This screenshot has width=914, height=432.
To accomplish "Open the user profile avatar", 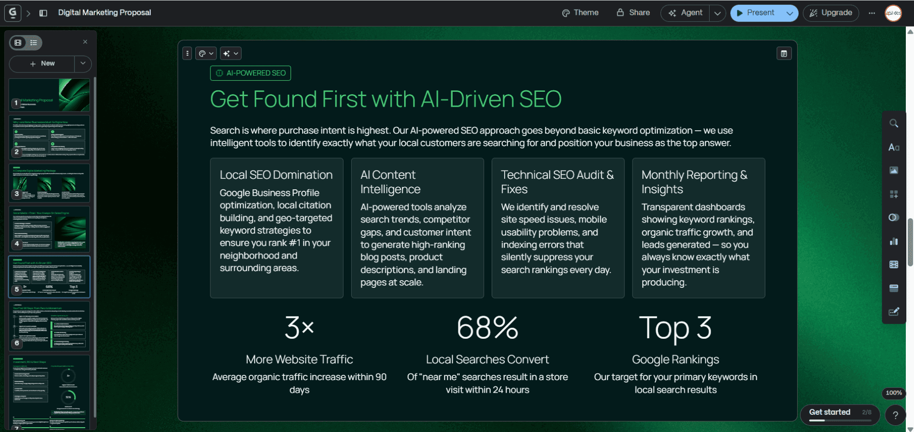I will coord(893,13).
